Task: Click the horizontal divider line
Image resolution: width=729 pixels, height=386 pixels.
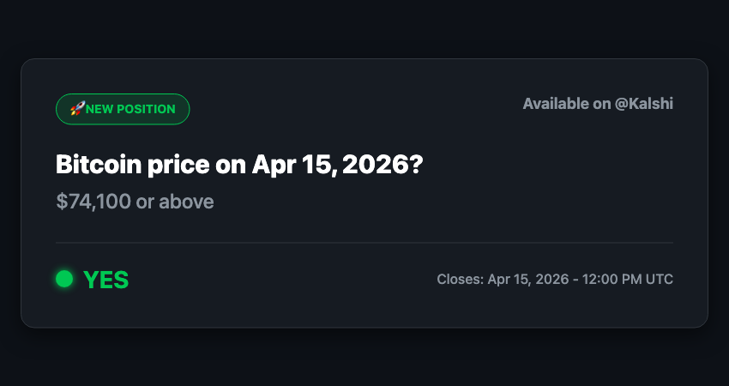Action: (x=364, y=243)
